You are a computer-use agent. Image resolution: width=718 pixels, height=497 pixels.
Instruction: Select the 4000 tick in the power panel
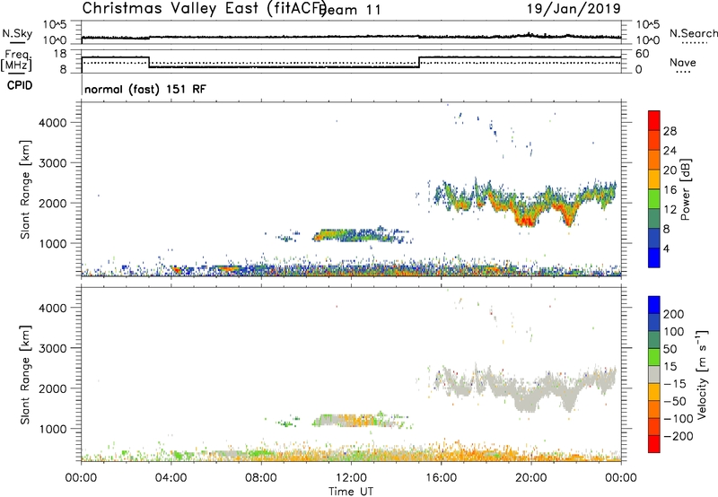(53, 123)
